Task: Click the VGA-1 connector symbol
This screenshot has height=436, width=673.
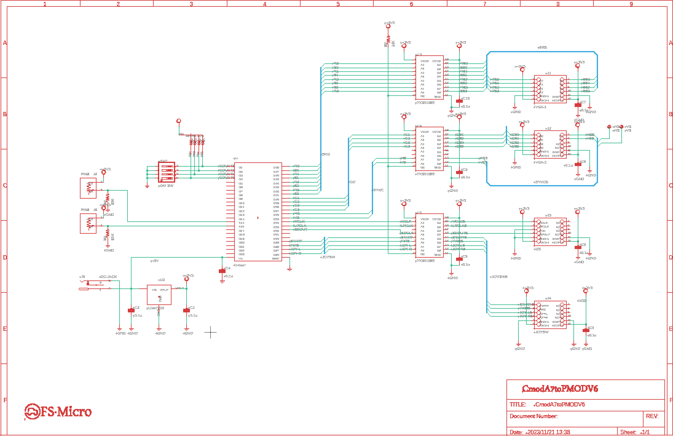Action: pos(550,89)
